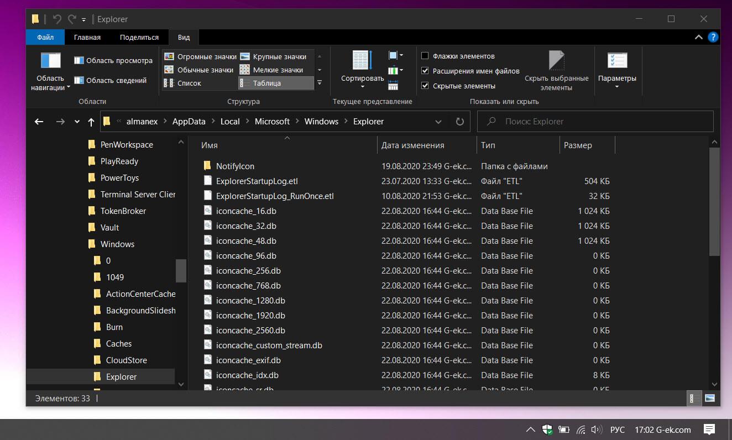
Task: Select iconcache_custom_stream.db file
Action: coord(269,345)
